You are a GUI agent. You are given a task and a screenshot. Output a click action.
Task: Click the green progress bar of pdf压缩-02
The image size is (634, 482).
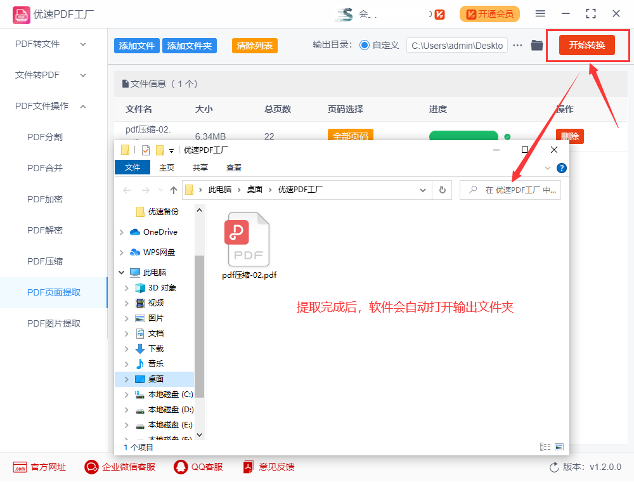[x=463, y=136]
